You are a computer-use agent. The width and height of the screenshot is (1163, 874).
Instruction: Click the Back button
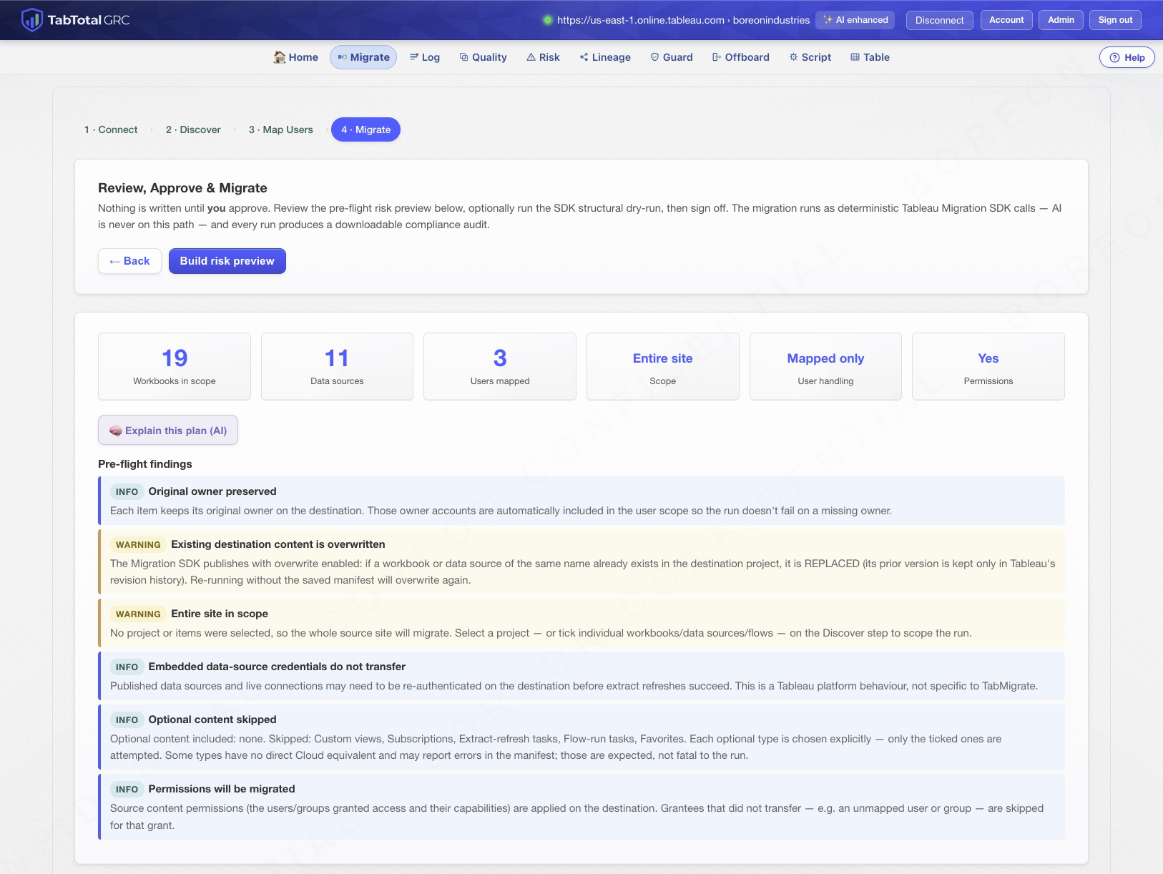pyautogui.click(x=129, y=261)
